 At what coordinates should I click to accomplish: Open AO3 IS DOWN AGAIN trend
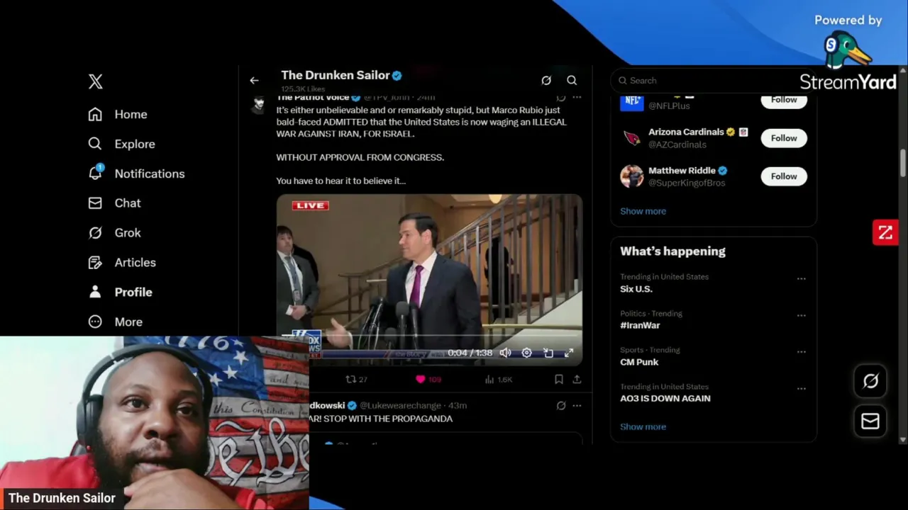click(x=665, y=398)
